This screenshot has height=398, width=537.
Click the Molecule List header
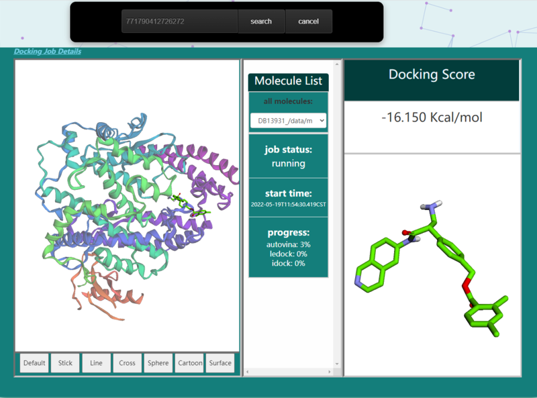click(289, 81)
